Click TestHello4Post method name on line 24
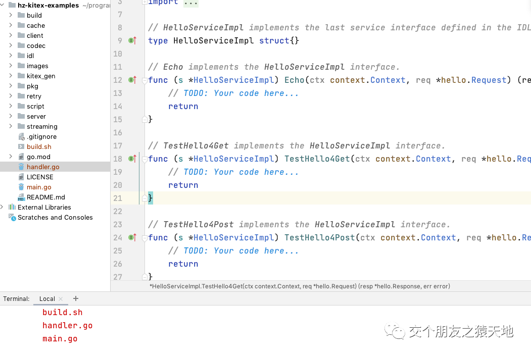Screen dimensions: 531x355 (319, 237)
